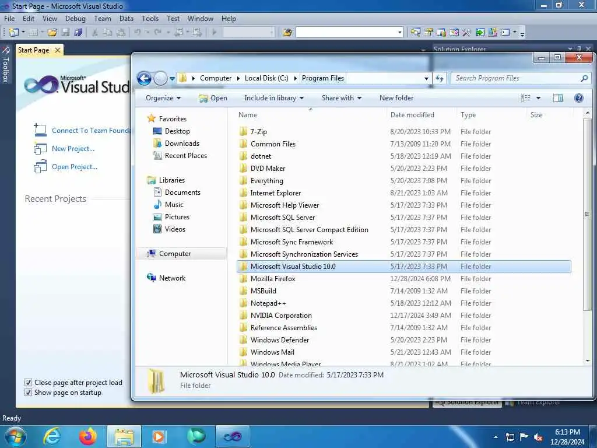Select the Mozilla Firefox folder
Screen dimensions: 597x448
273,279
